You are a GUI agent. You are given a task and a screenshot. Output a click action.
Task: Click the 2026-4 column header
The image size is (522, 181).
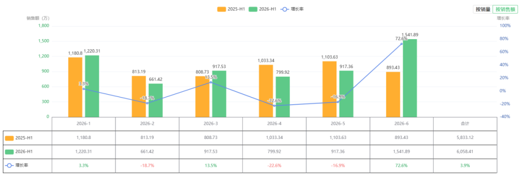(275, 124)
